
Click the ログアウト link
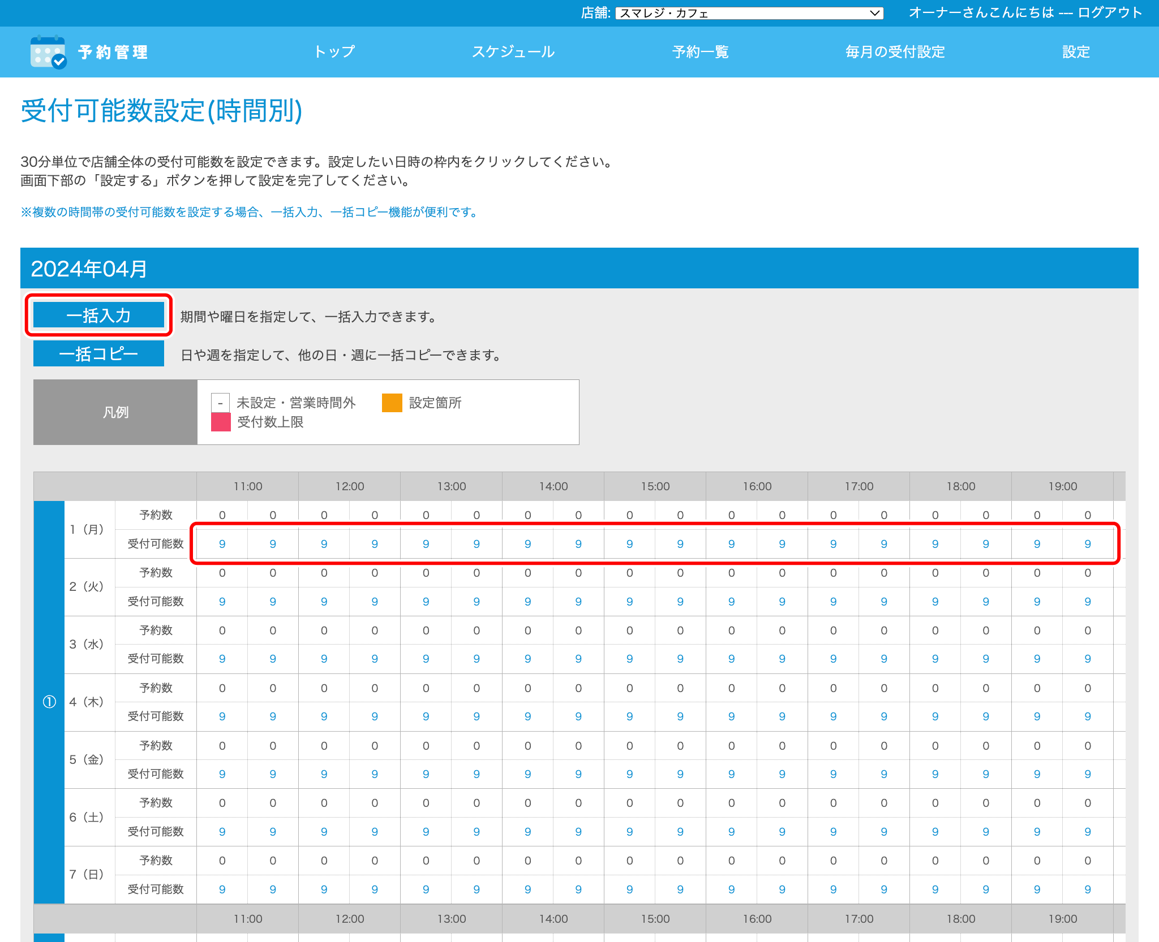tap(1110, 12)
